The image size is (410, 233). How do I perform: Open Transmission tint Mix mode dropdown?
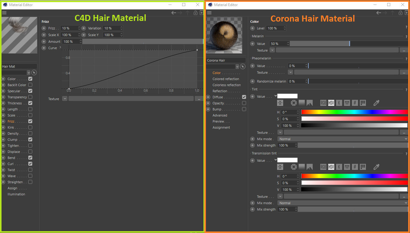[342, 203]
